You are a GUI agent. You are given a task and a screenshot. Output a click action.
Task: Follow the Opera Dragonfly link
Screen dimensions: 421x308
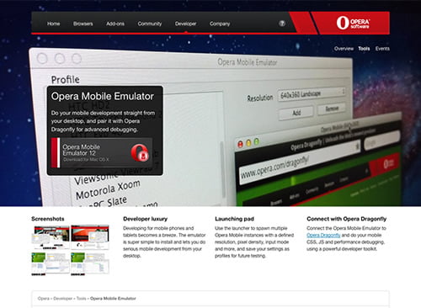pos(323,235)
